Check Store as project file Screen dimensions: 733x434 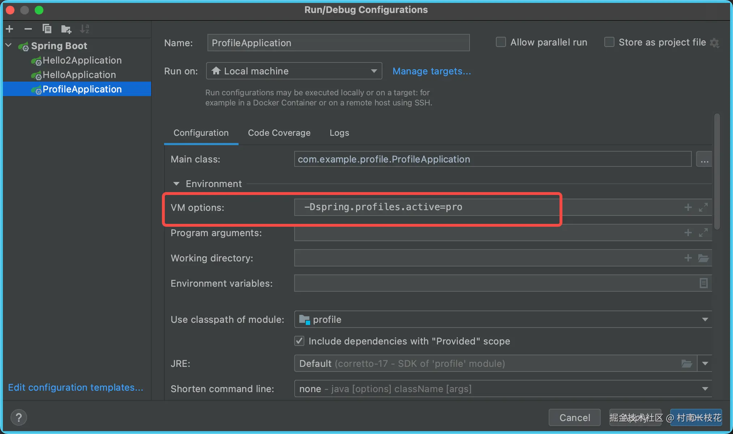[609, 42]
